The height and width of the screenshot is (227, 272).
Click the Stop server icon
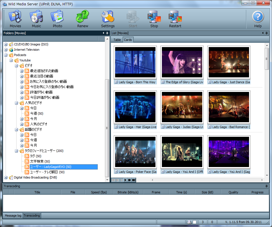pos(154,19)
